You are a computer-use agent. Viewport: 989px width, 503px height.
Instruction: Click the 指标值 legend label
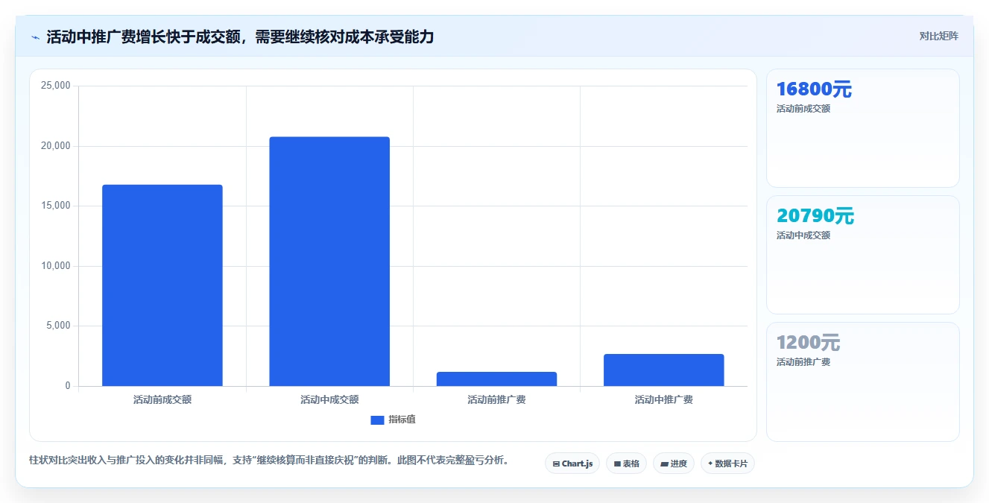pos(402,420)
